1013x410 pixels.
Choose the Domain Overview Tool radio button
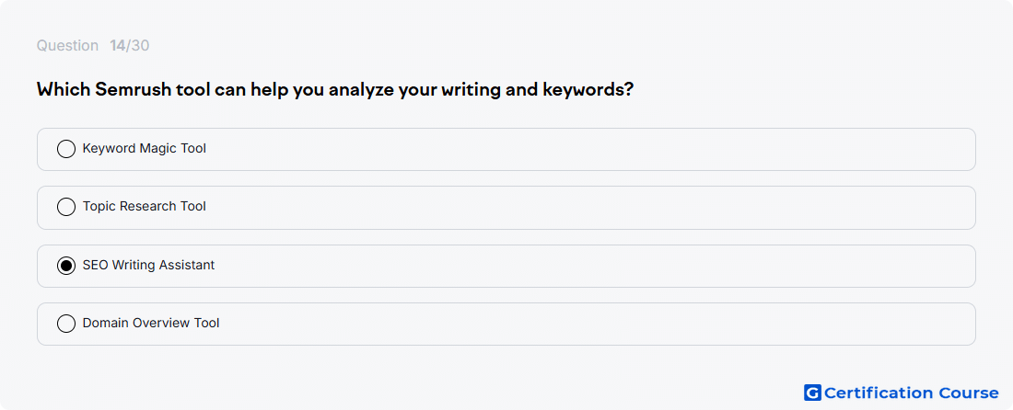(x=66, y=324)
